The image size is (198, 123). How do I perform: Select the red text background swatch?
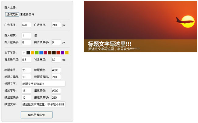[x=58, y=53]
